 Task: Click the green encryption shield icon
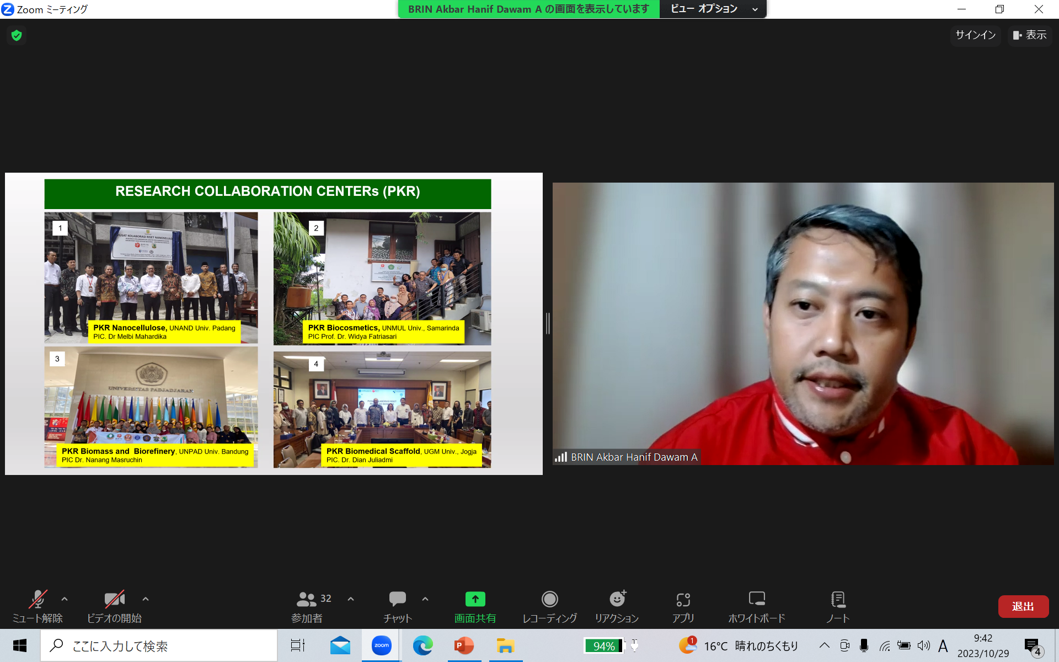[x=17, y=35]
